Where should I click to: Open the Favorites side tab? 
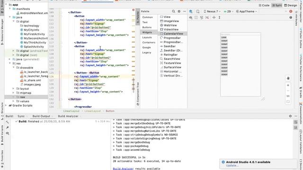(x=2, y=159)
